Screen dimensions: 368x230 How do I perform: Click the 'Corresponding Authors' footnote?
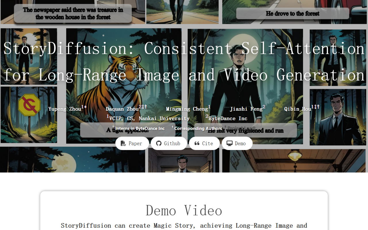click(198, 129)
